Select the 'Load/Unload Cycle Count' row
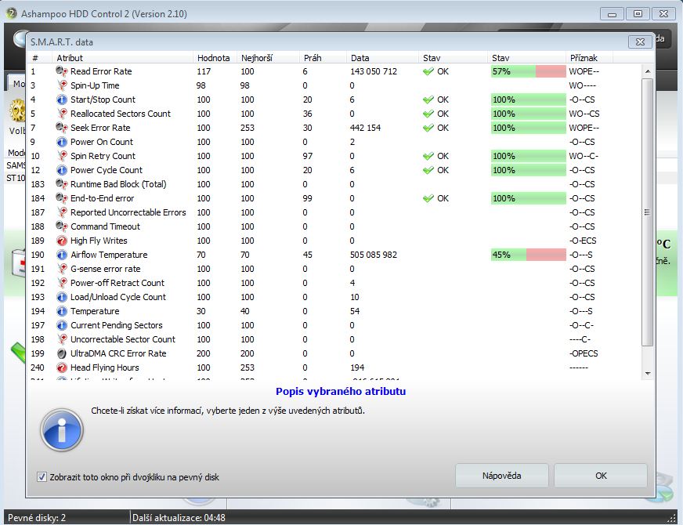Viewport: 683px width, 525px height. coord(334,297)
